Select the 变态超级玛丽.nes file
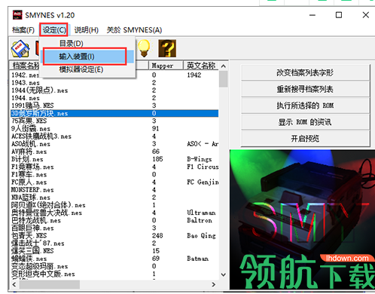 point(114,266)
